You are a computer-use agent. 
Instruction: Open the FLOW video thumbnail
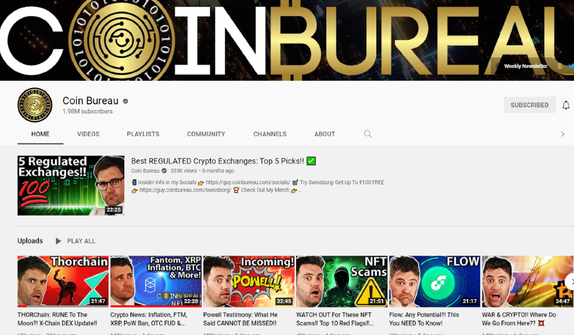coord(434,281)
